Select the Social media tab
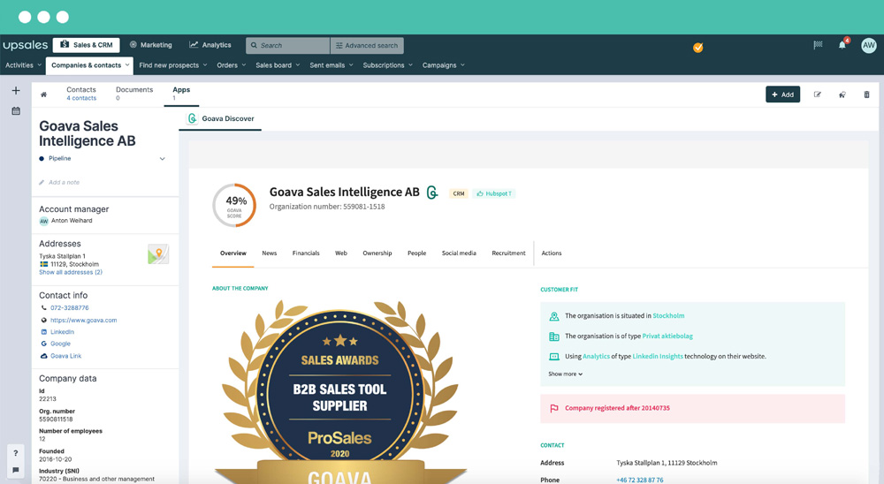This screenshot has height=484, width=884. point(459,253)
